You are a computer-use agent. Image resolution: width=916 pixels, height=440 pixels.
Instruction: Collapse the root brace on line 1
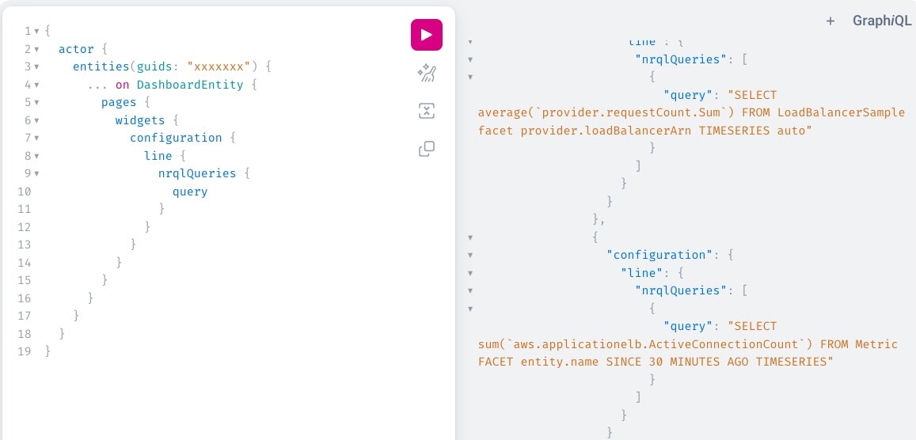click(x=36, y=31)
